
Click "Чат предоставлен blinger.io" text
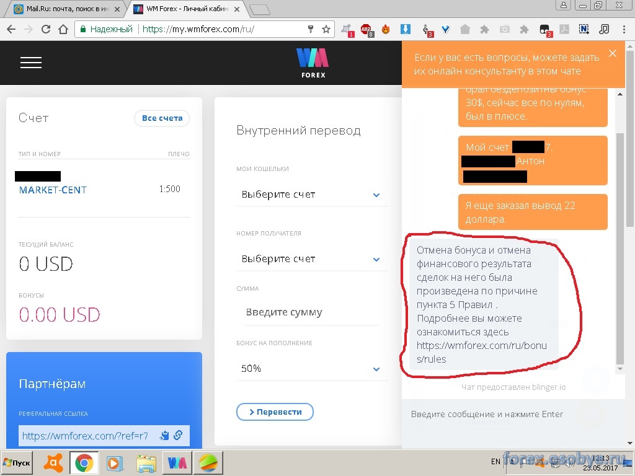(513, 387)
